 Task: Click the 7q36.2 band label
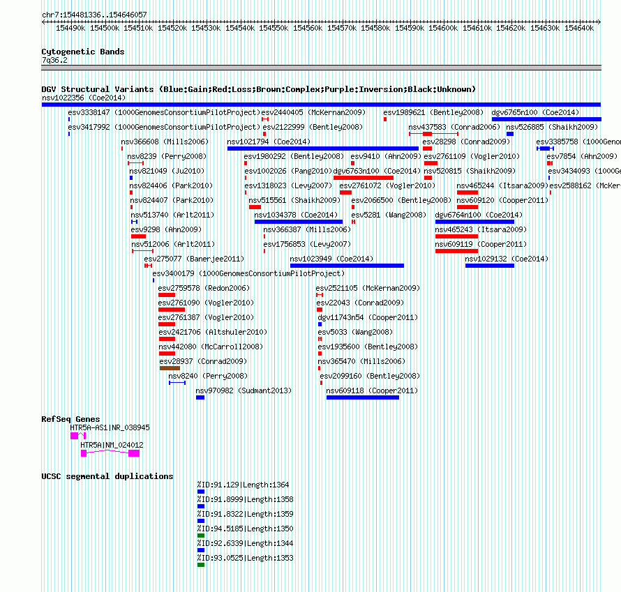point(54,60)
